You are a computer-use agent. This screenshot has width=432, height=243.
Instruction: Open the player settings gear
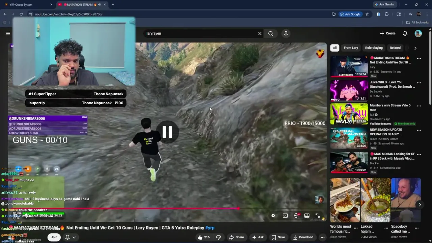coord(296,216)
